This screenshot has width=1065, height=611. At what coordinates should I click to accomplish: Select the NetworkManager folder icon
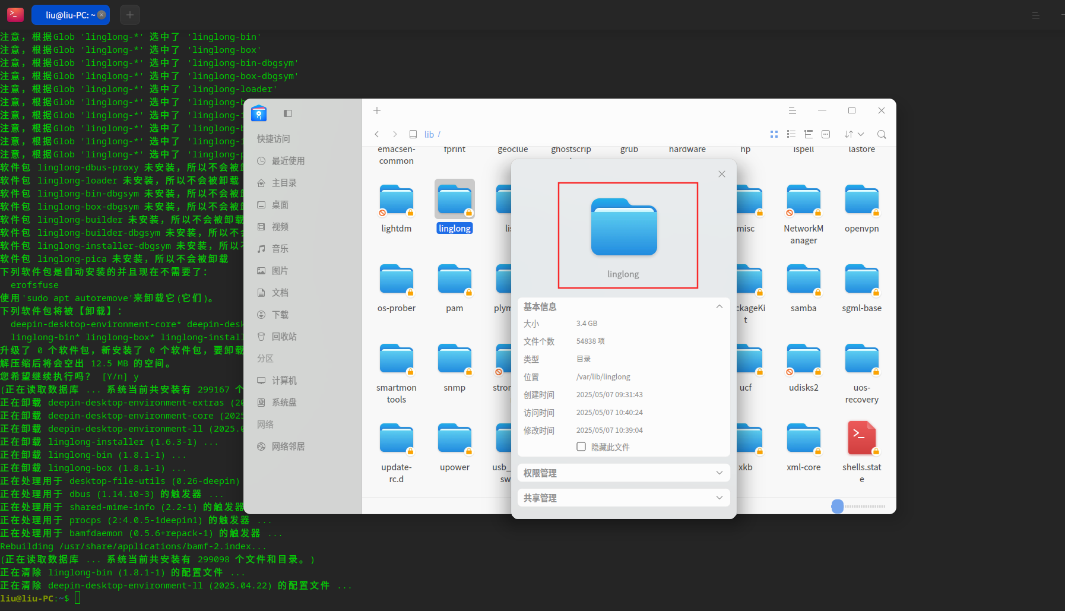803,201
